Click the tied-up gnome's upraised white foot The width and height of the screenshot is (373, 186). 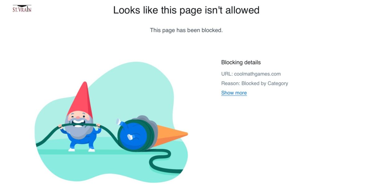[x=118, y=122]
